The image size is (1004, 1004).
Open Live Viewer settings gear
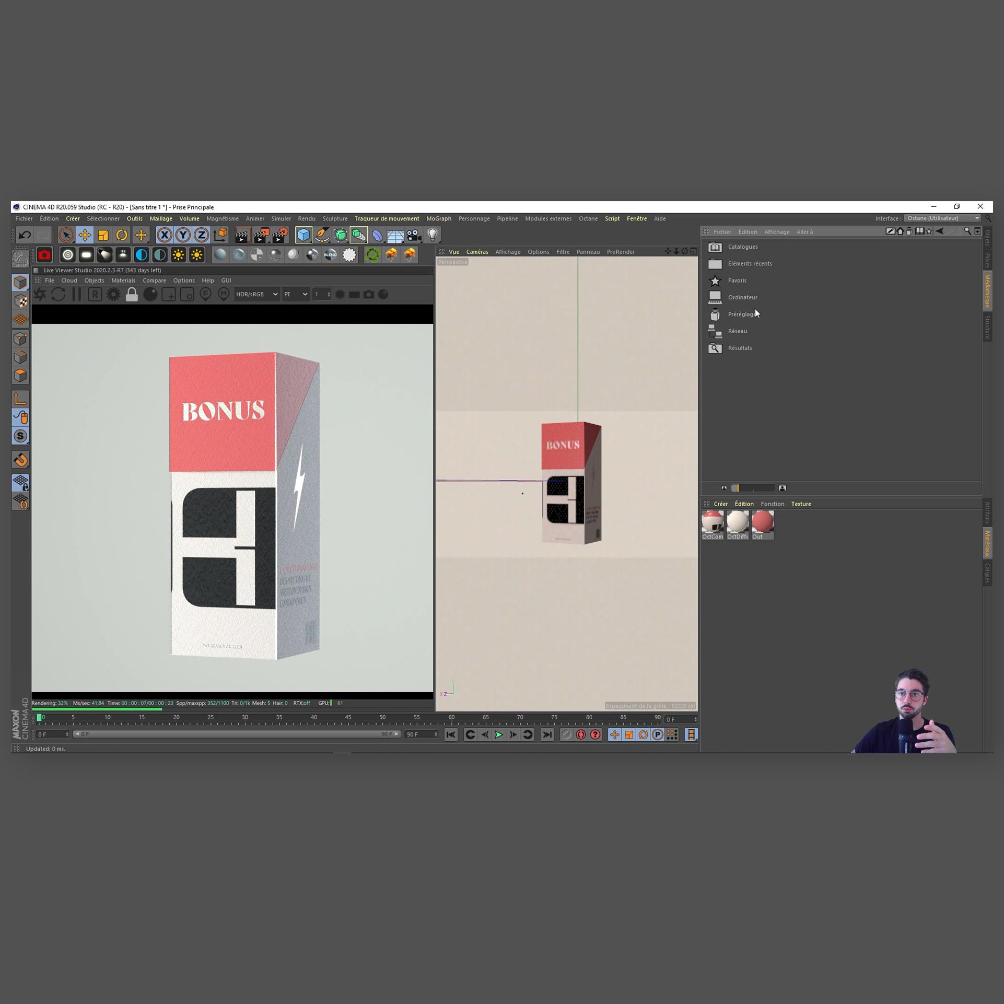click(113, 295)
